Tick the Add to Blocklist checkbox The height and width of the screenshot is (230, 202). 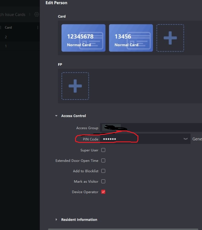point(103,171)
